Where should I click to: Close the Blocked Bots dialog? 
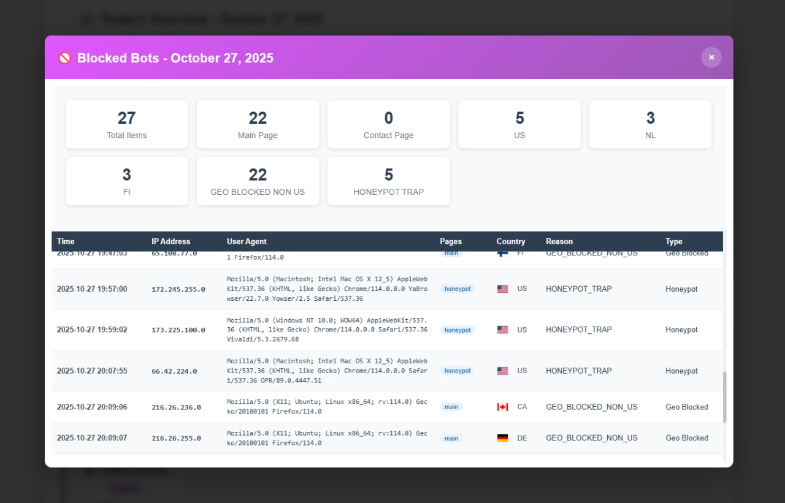tap(711, 57)
